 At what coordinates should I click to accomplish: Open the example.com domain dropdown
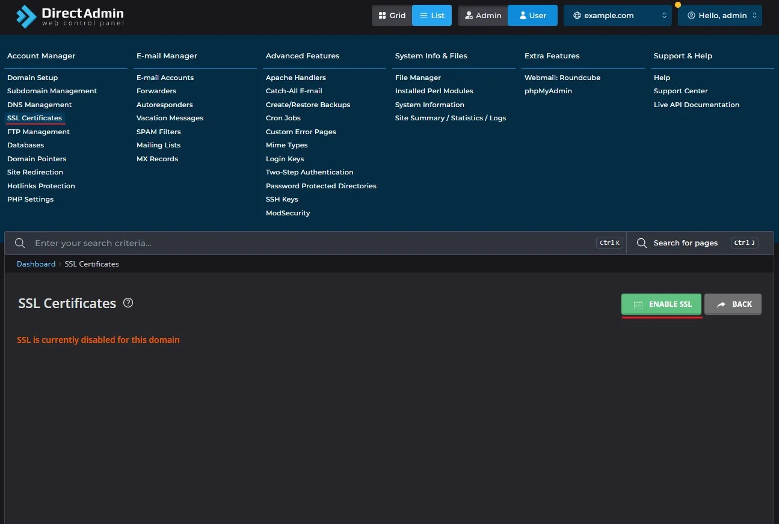(618, 16)
